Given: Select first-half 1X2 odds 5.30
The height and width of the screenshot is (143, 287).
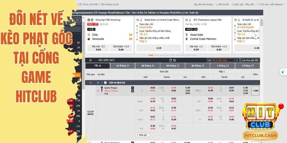Looking at the screenshot, I should click(x=245, y=88).
